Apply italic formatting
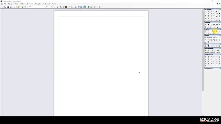 (x=55, y=7)
